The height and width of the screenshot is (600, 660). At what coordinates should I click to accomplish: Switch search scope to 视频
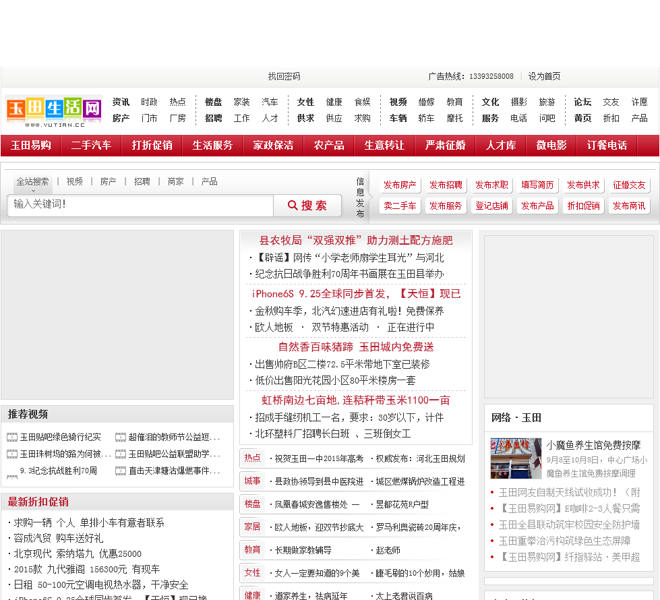(x=74, y=181)
